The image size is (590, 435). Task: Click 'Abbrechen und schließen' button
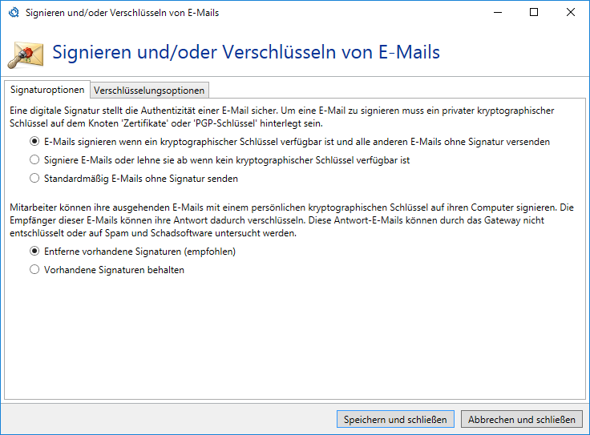[x=522, y=419]
